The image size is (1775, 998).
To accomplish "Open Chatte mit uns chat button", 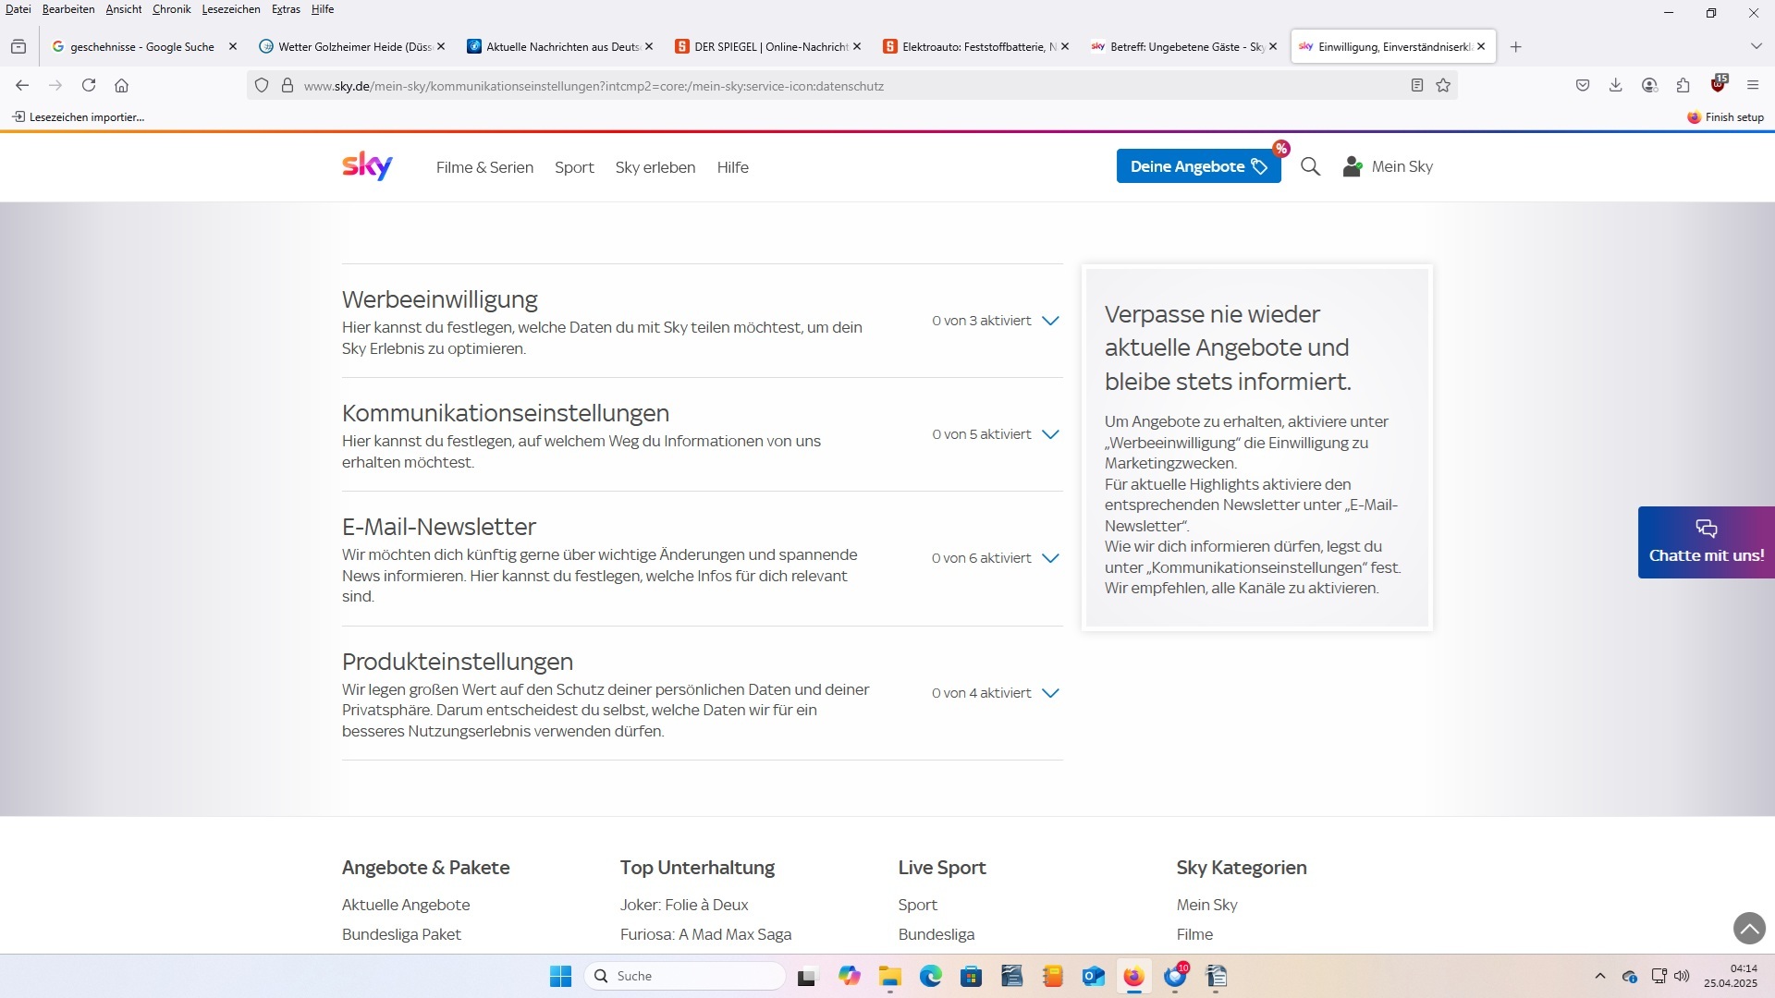I will click(x=1706, y=542).
